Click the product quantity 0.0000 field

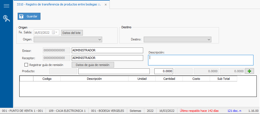coord(164,71)
